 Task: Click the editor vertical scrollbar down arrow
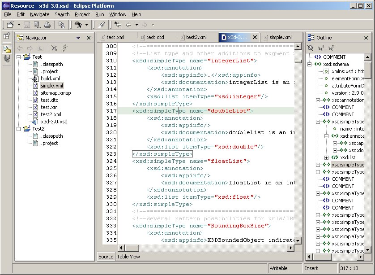298,240
